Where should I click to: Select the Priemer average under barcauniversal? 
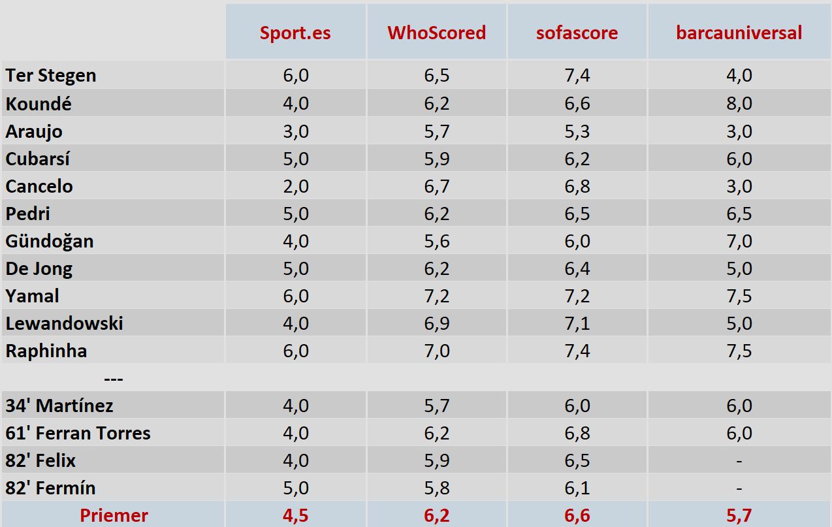tap(739, 515)
